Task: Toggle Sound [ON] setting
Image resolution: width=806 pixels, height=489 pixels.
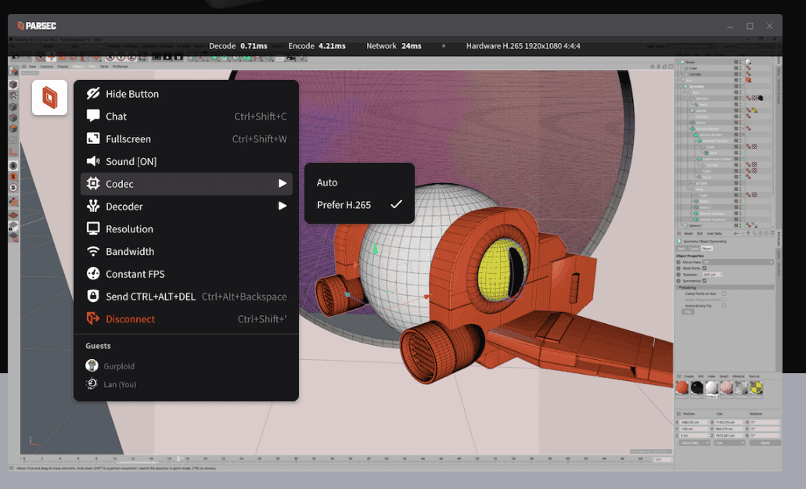Action: click(x=131, y=162)
